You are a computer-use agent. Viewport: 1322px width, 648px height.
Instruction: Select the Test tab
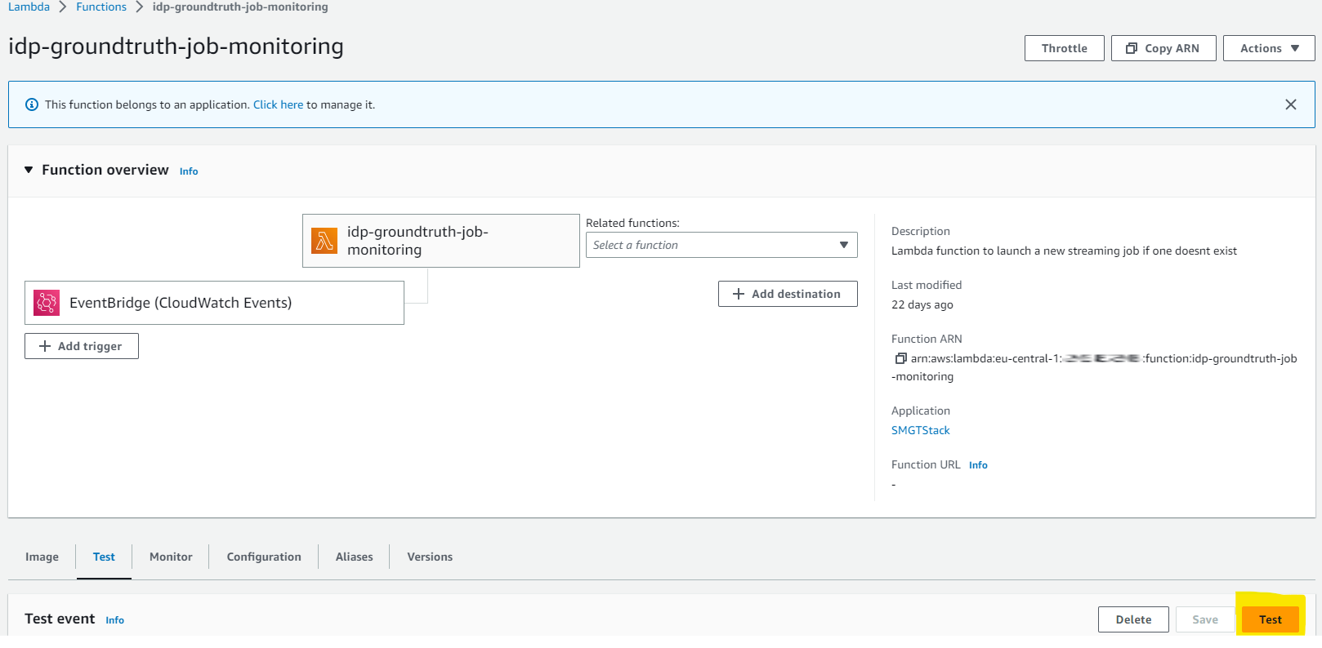(x=104, y=557)
